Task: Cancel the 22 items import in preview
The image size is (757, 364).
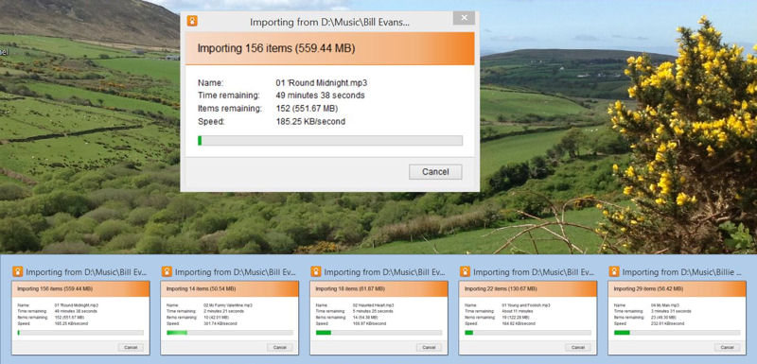Action: 578,347
